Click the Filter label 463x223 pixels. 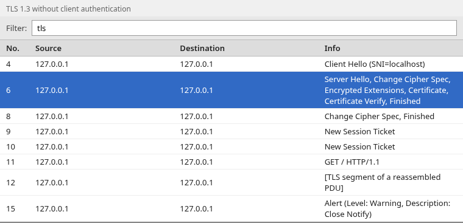16,28
